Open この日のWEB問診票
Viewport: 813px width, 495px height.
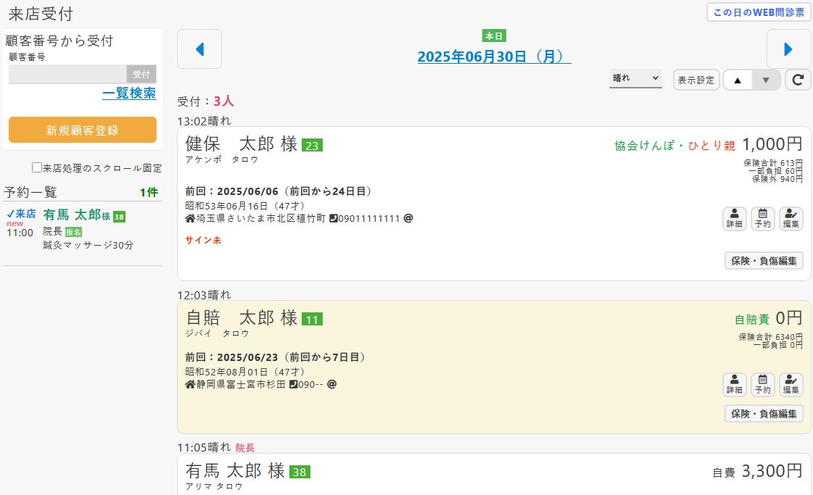tap(759, 12)
